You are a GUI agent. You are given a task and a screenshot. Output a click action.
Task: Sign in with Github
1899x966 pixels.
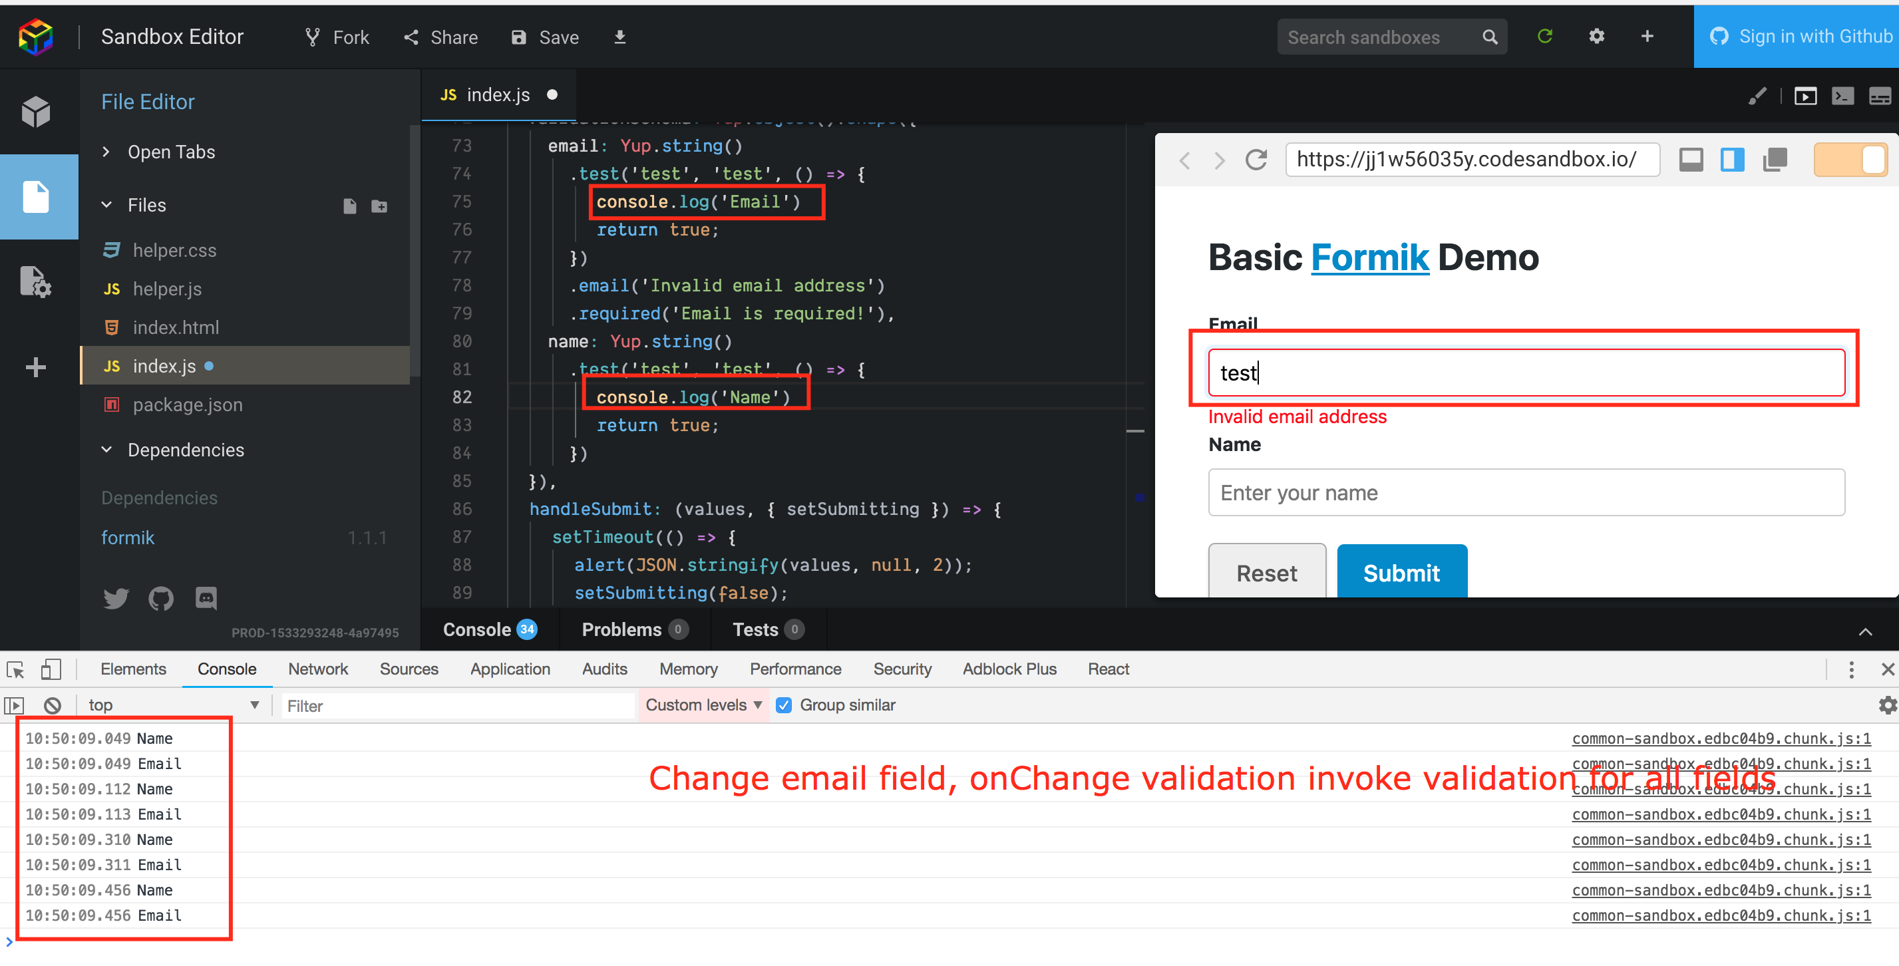(x=1797, y=37)
